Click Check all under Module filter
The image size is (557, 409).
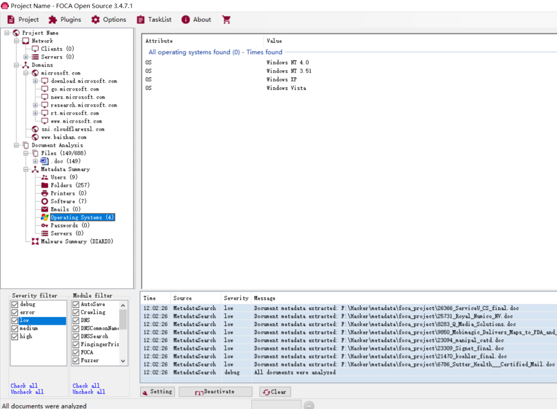pos(86,386)
